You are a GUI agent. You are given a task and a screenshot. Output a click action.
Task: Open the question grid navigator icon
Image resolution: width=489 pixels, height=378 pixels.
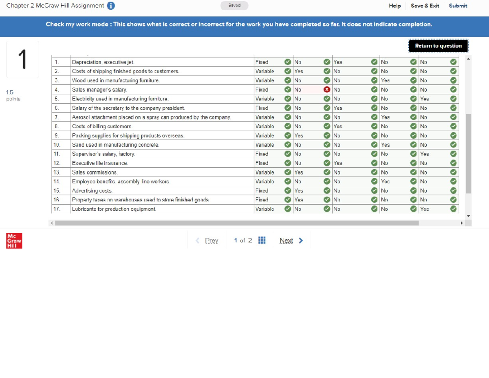pyautogui.click(x=262, y=240)
